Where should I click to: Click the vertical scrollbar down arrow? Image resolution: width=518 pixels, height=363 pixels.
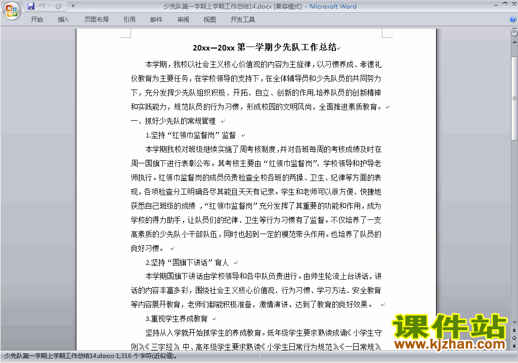pos(514,323)
